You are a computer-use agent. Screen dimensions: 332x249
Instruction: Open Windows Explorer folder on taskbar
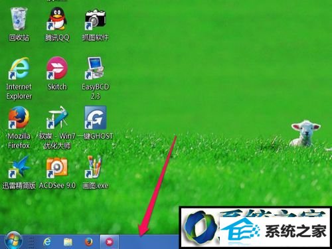click(68, 242)
